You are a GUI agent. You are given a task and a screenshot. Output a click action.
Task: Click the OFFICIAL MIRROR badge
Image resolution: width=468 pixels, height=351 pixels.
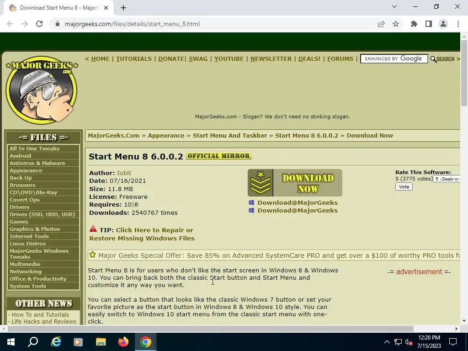(218, 156)
